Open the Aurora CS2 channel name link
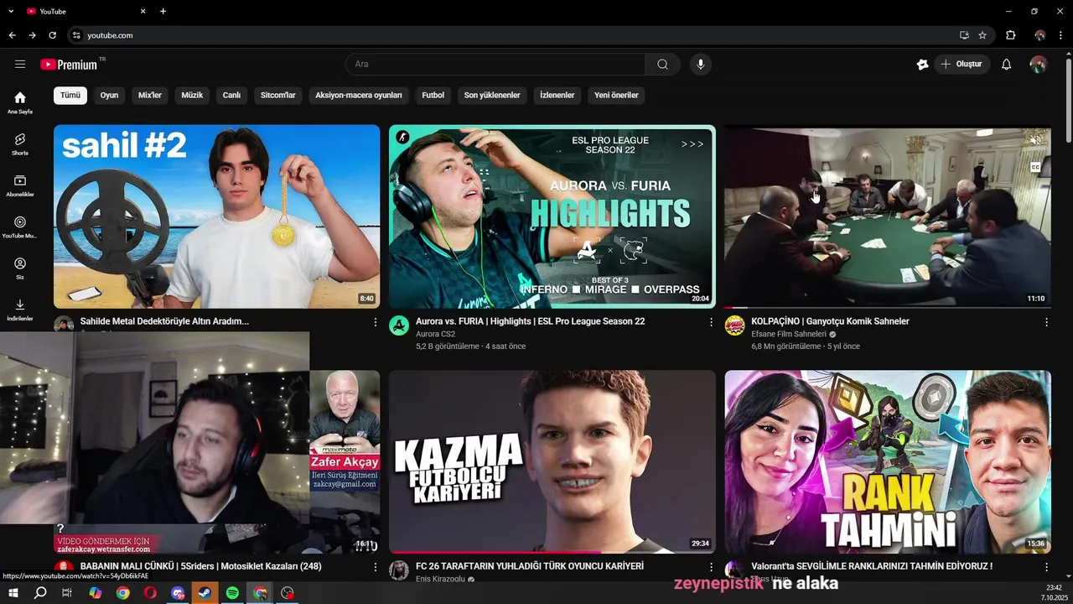 pos(435,334)
